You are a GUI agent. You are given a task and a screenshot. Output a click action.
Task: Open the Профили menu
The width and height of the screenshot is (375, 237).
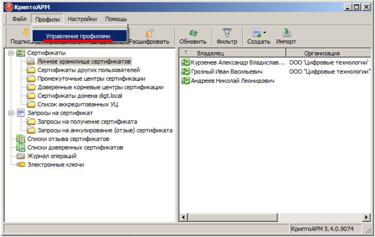pyautogui.click(x=47, y=19)
